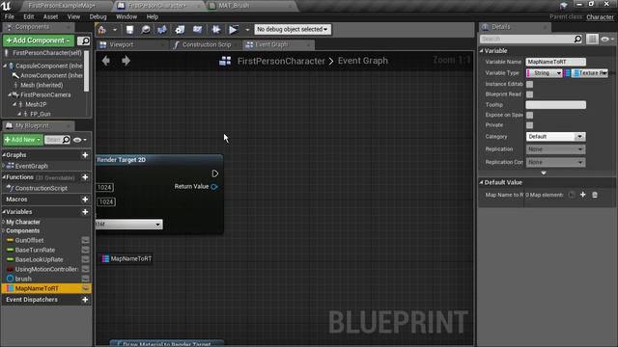Toggle MapNameToRT variable visibility eye
The height and width of the screenshot is (347, 618).
click(85, 289)
